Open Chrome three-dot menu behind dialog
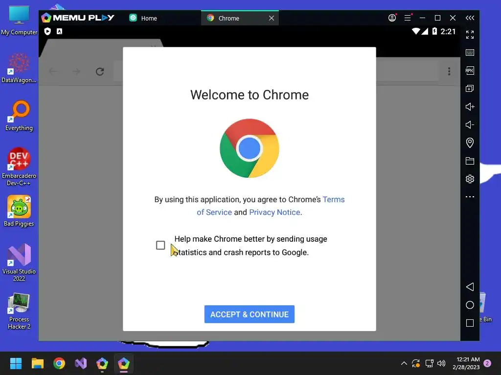The width and height of the screenshot is (501, 375). click(449, 71)
